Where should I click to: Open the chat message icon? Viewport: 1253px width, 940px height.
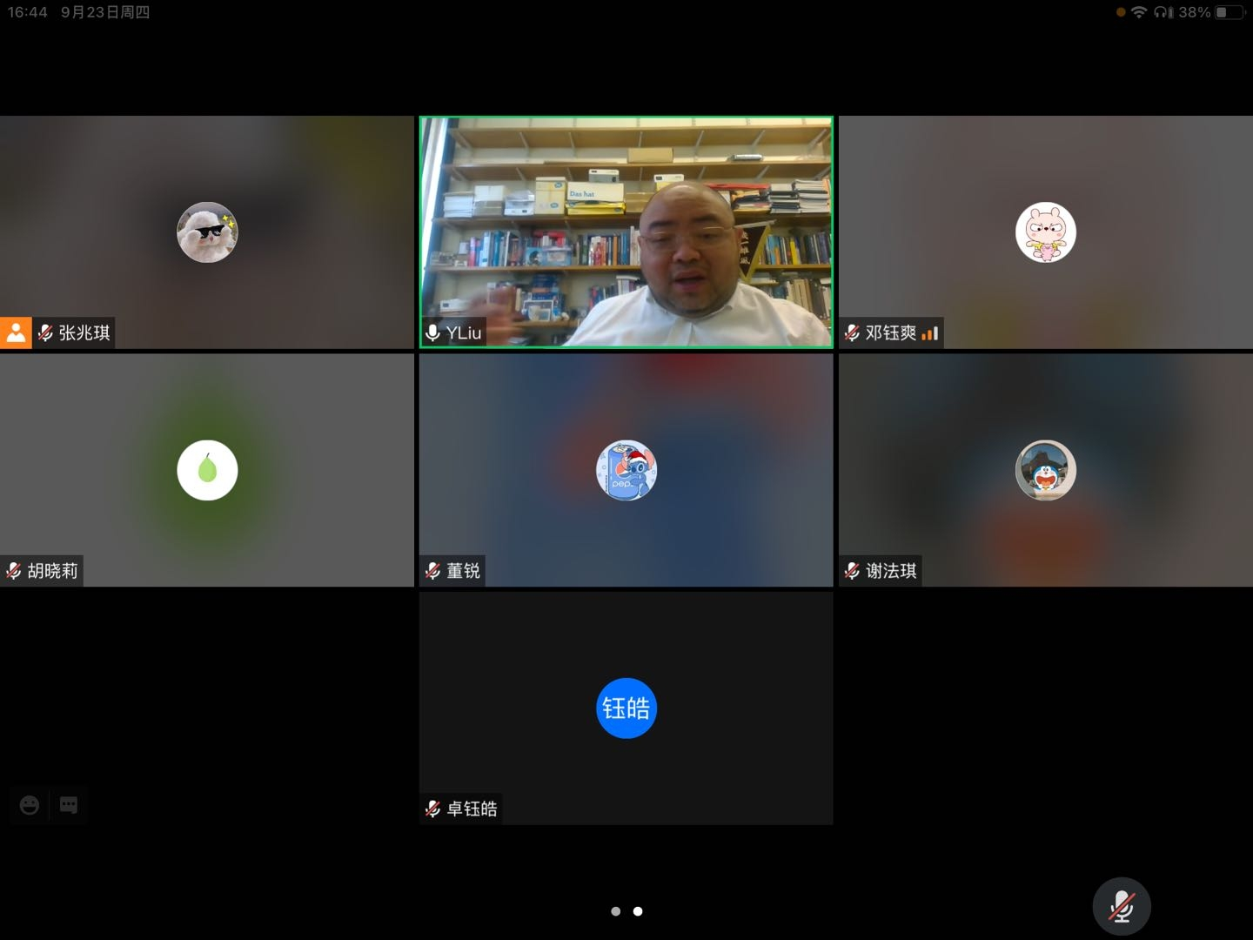pyautogui.click(x=69, y=805)
